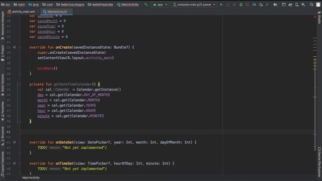Click MainActivity in the top breadcrumb
Screen dimensions: 322x181
128,5
